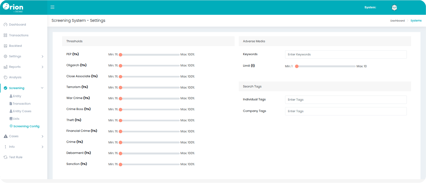
Task: Click the System cube icon
Action: (x=394, y=8)
